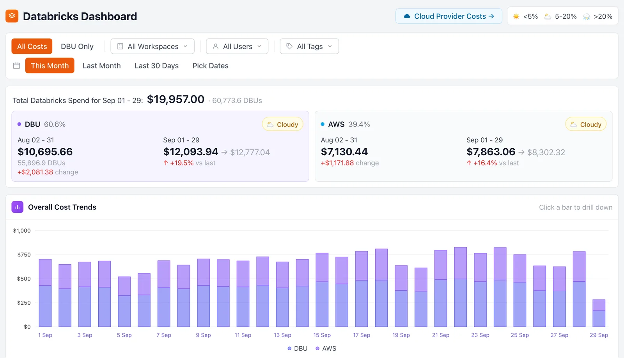
Task: Click the person icon in All Users
Action: point(215,46)
